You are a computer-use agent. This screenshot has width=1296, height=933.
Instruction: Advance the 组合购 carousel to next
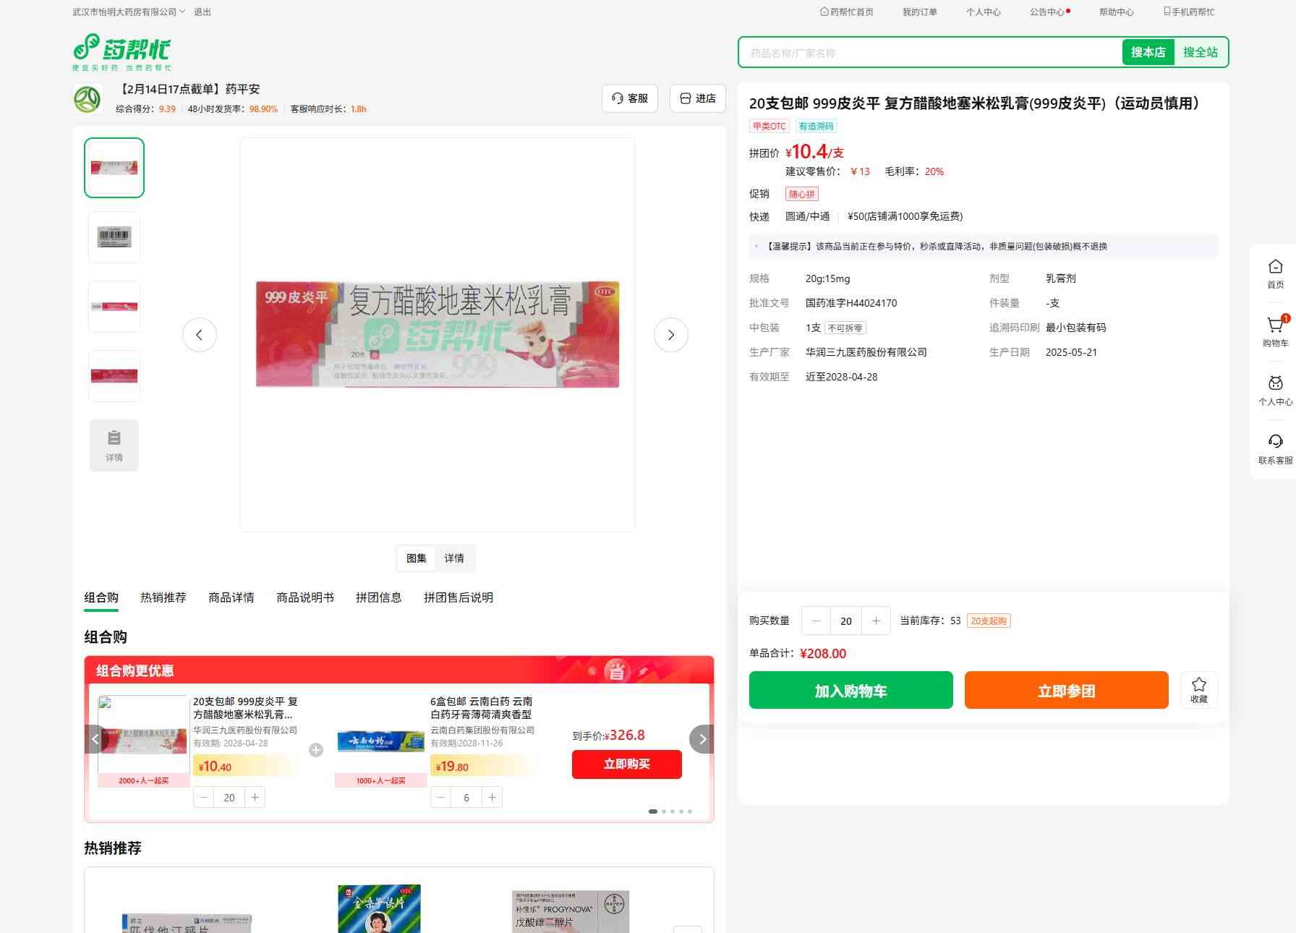(x=701, y=739)
